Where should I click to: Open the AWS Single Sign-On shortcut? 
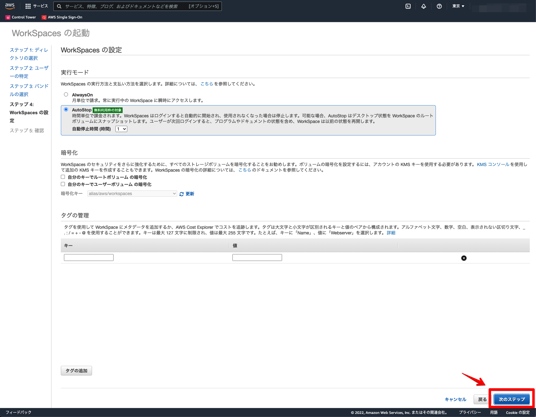point(62,17)
